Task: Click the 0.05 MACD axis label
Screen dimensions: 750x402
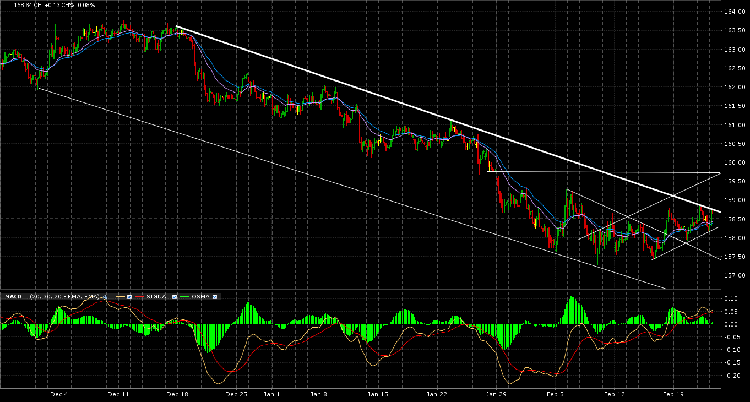Action: (731, 312)
